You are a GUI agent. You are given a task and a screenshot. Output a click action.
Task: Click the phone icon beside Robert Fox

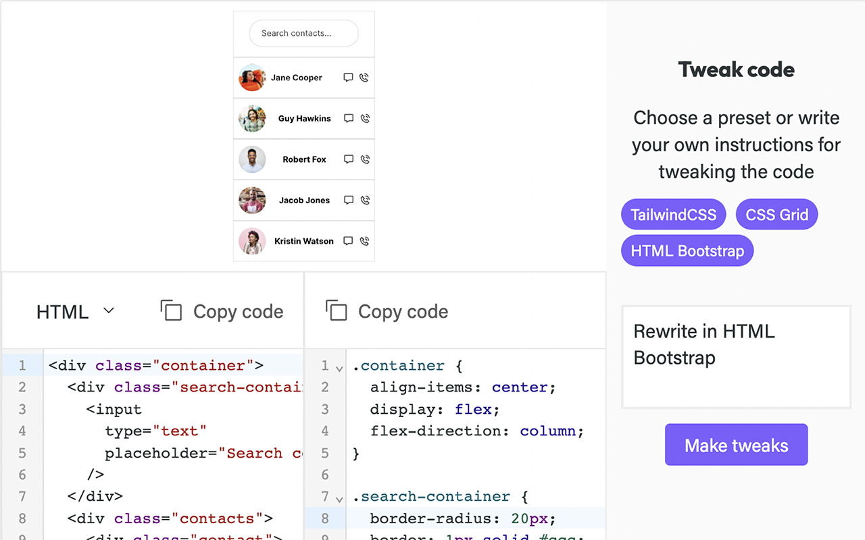pyautogui.click(x=365, y=160)
